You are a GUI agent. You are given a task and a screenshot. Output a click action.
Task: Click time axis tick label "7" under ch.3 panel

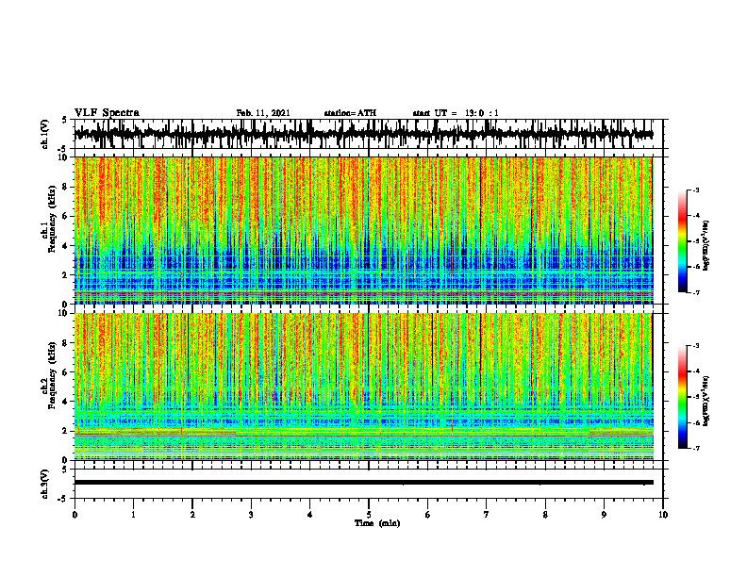click(x=487, y=515)
